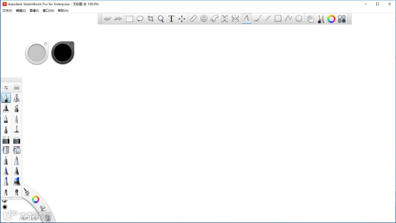Select the Chisel tip pen brush

coord(16,108)
